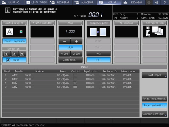
Task: Open the Simple/Dúplex settings
Action: click(x=98, y=23)
